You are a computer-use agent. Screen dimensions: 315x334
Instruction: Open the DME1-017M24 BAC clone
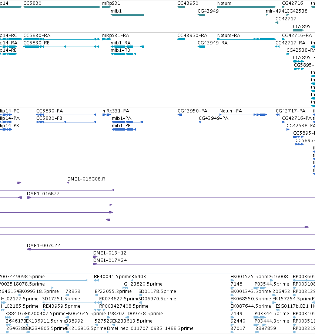(x=204, y=264)
